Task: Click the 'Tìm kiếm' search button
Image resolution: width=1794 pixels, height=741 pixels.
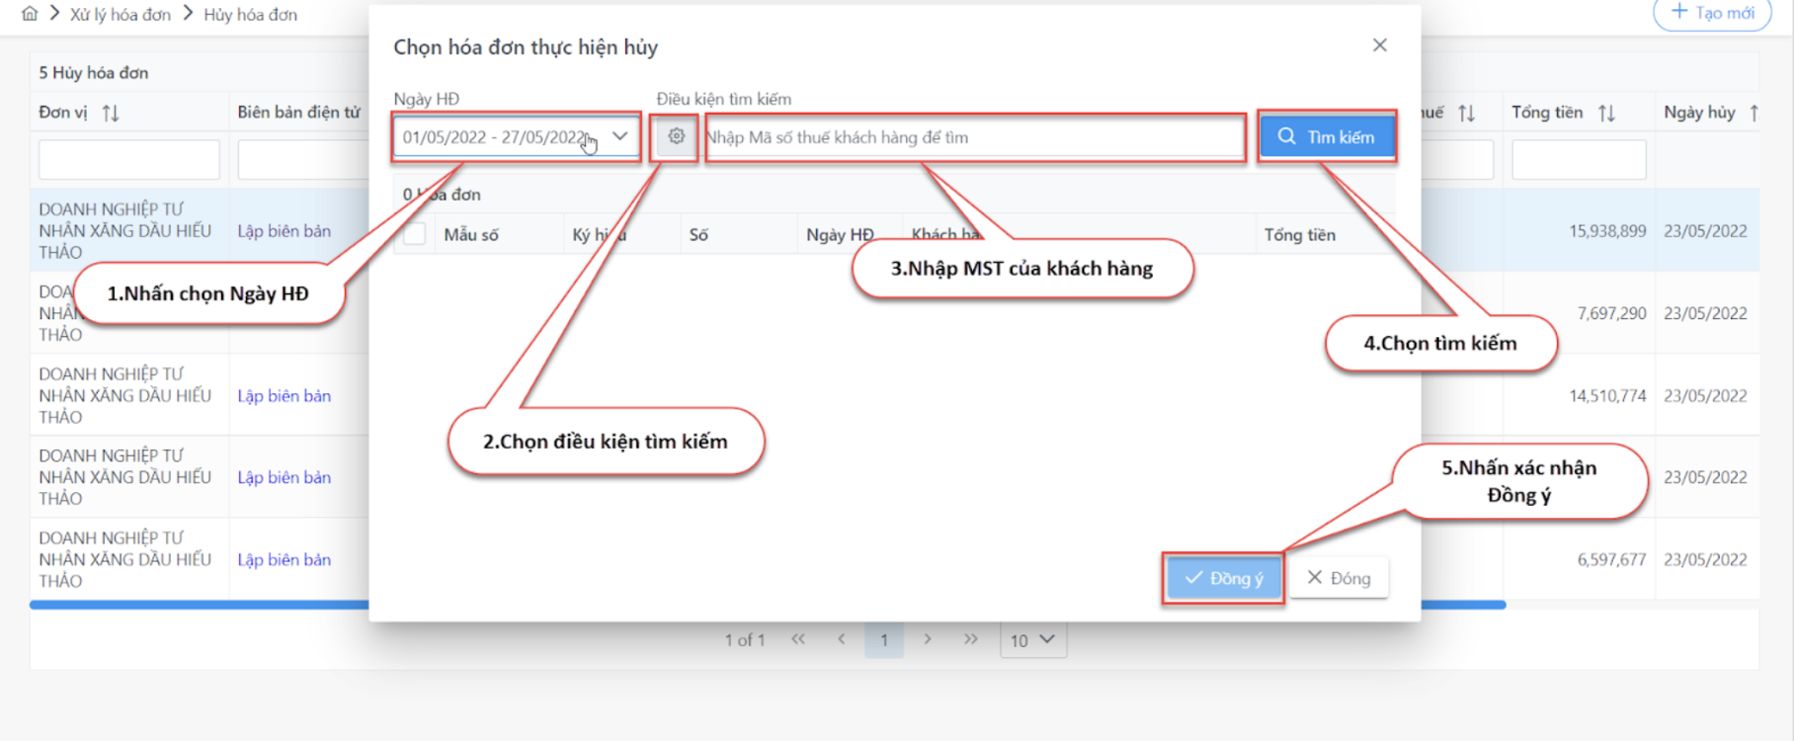Action: [1327, 136]
